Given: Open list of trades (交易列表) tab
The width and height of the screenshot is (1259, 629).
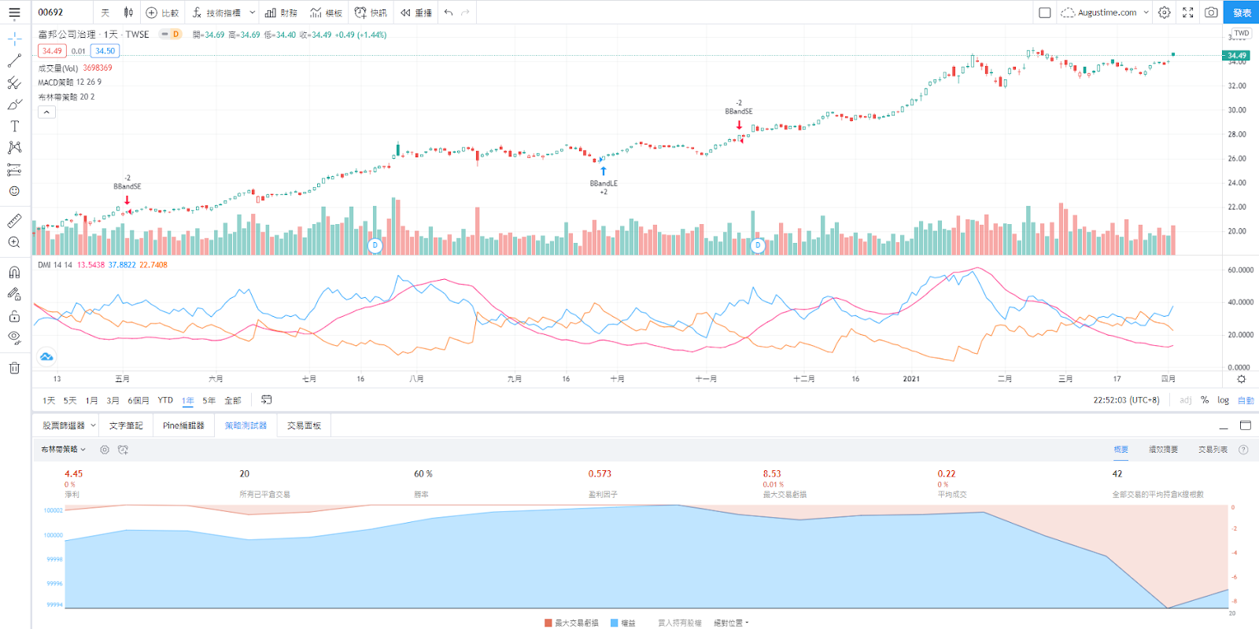Looking at the screenshot, I should pos(1213,450).
